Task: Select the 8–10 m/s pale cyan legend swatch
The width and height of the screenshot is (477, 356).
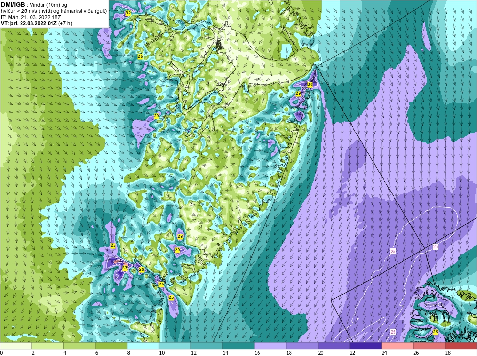Action: coord(143,346)
